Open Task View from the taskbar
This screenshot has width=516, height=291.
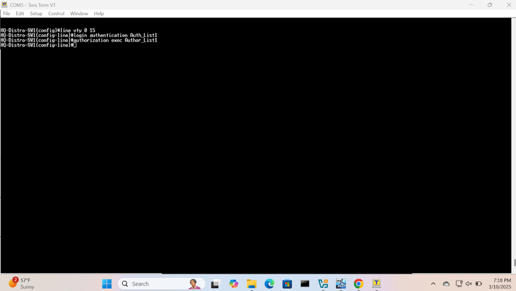[215, 284]
